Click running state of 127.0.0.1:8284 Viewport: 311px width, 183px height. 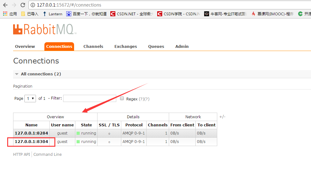pos(86,133)
